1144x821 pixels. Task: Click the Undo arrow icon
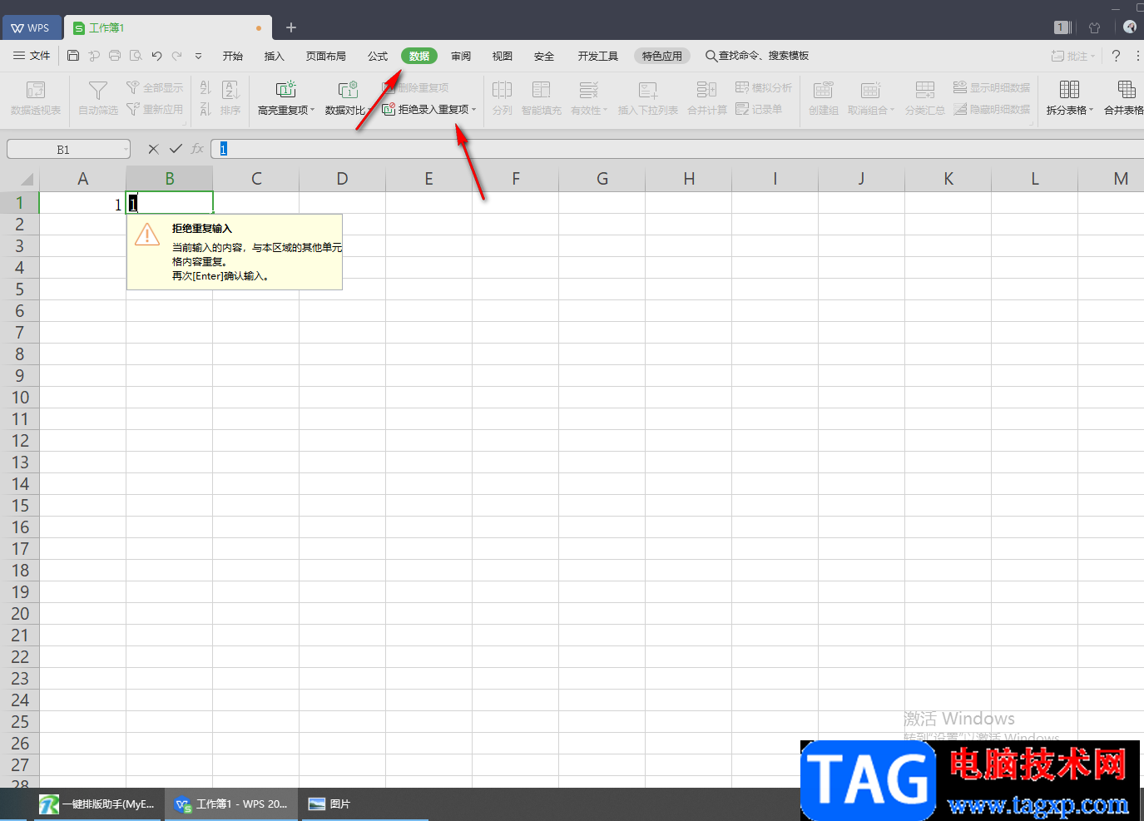pos(156,56)
